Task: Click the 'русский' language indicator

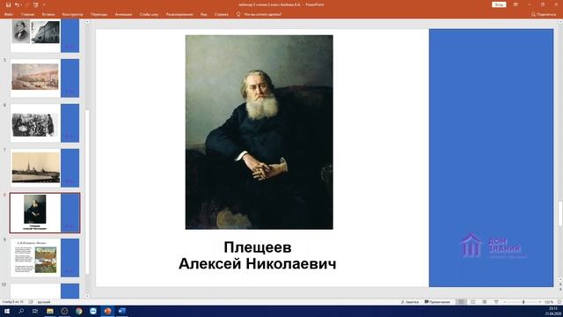Action: click(x=44, y=302)
